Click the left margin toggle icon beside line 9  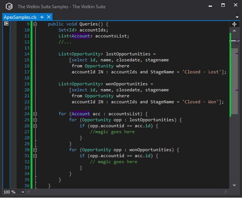coord(6,24)
